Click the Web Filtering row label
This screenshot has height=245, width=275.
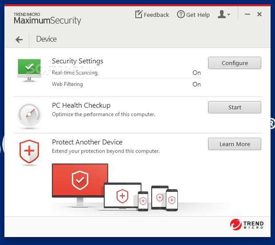[67, 84]
